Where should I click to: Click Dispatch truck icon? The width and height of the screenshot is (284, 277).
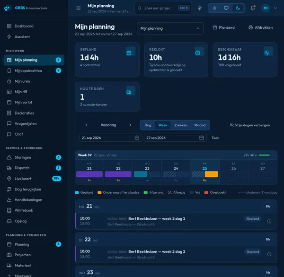pyautogui.click(x=9, y=168)
